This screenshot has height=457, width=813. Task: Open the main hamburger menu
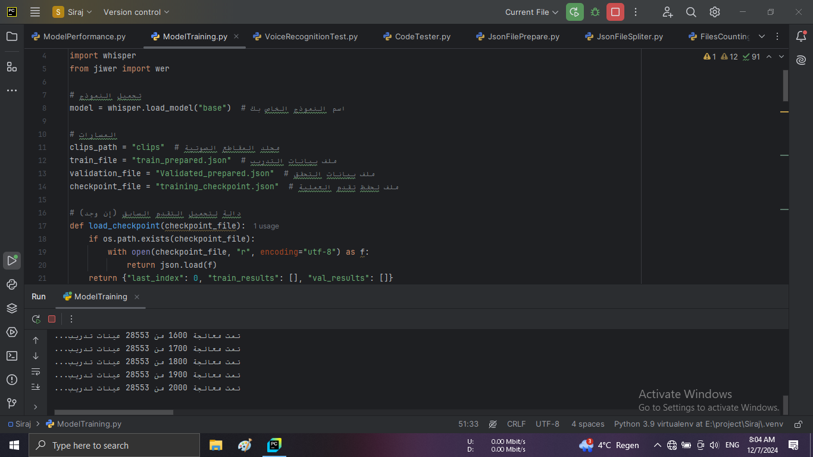35,12
